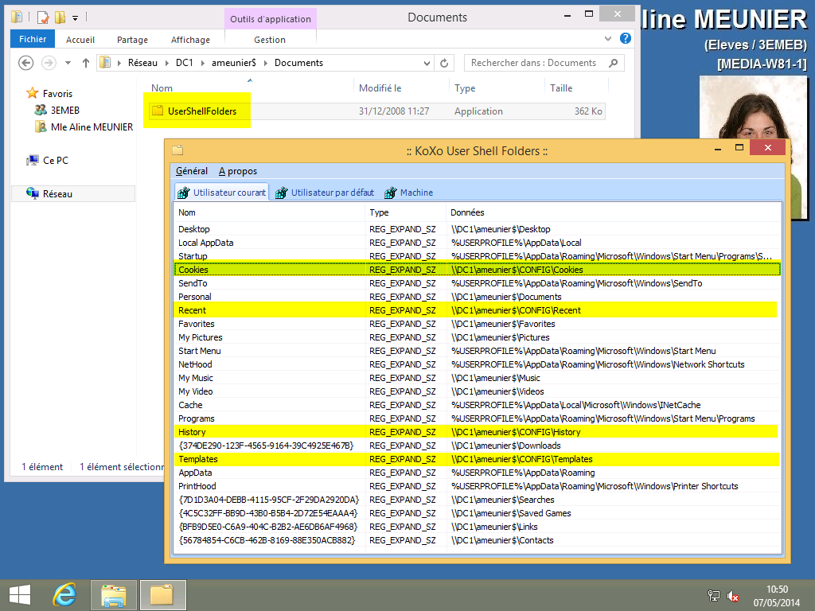The width and height of the screenshot is (815, 611).
Task: Click the Windows Start button
Action: [x=20, y=594]
